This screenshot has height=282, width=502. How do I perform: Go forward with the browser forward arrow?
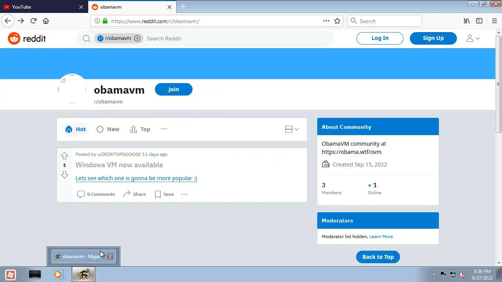point(21,21)
